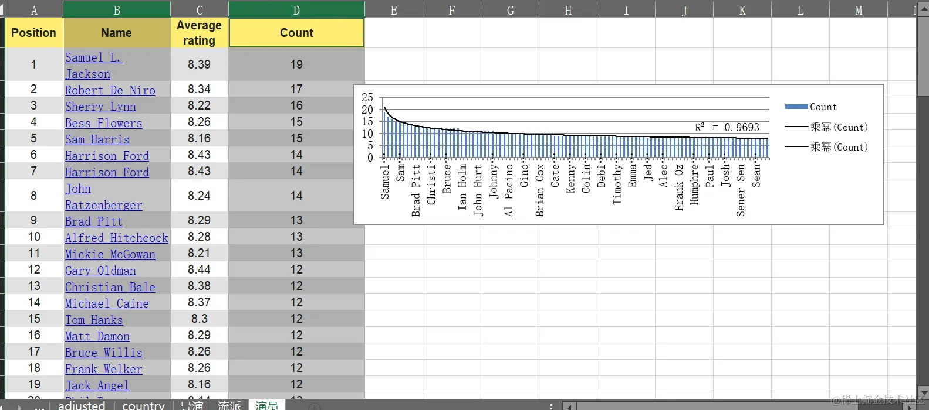Click the R² = 0.9693 trendline label

point(727,127)
